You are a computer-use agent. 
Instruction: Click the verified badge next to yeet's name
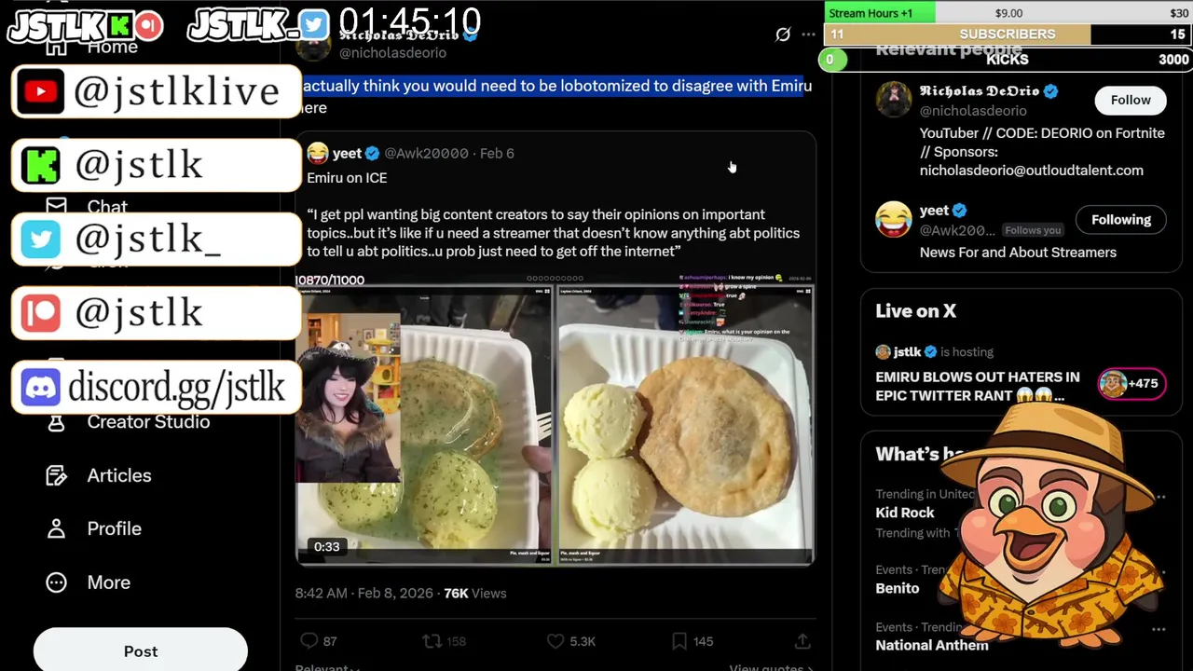click(373, 153)
